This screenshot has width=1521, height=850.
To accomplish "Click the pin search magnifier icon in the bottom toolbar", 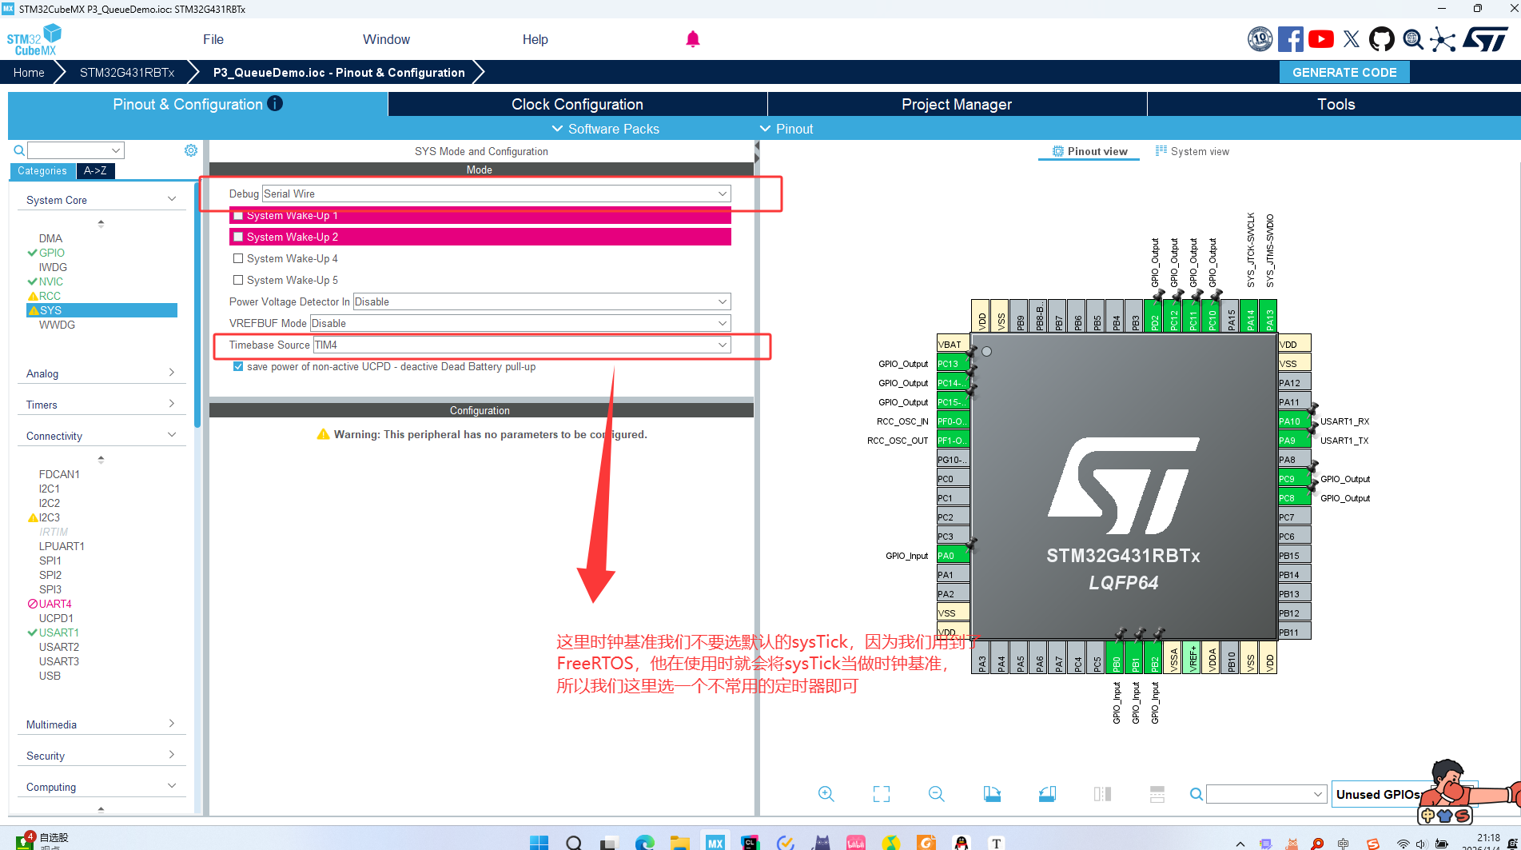I will point(1196,794).
